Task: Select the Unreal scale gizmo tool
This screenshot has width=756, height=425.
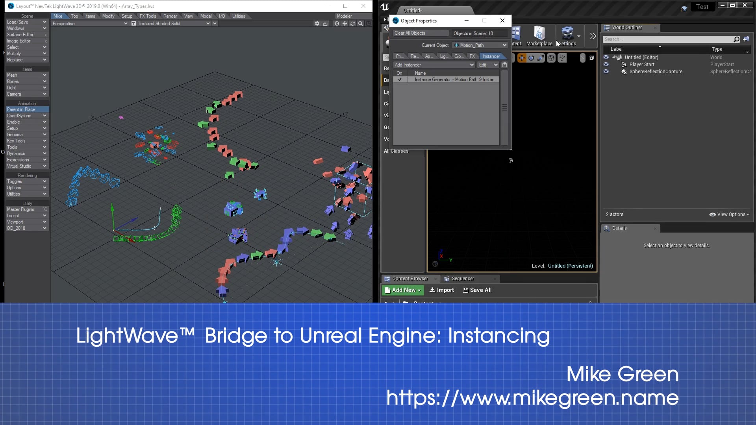Action: tap(541, 58)
